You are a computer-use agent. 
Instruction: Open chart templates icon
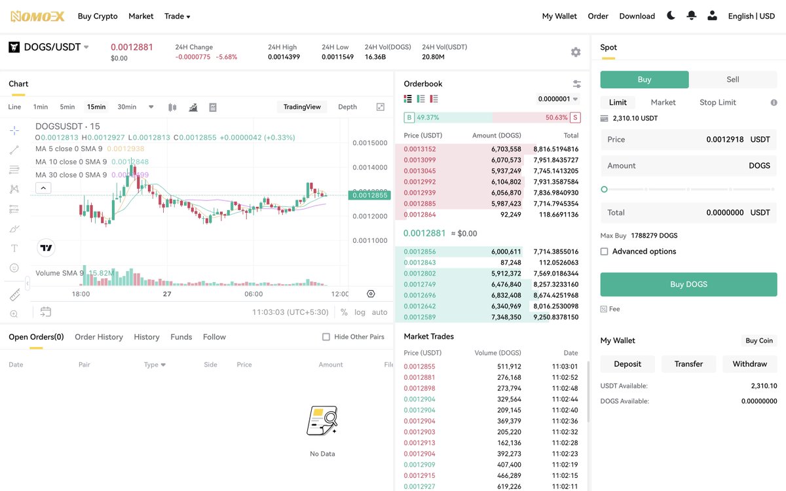pyautogui.click(x=213, y=107)
